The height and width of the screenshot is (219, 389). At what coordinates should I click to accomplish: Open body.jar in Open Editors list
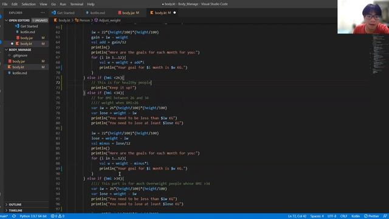pyautogui.click(x=26, y=38)
